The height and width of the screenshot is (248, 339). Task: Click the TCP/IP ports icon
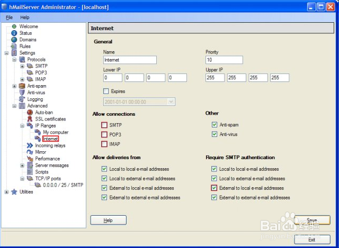(x=30, y=179)
